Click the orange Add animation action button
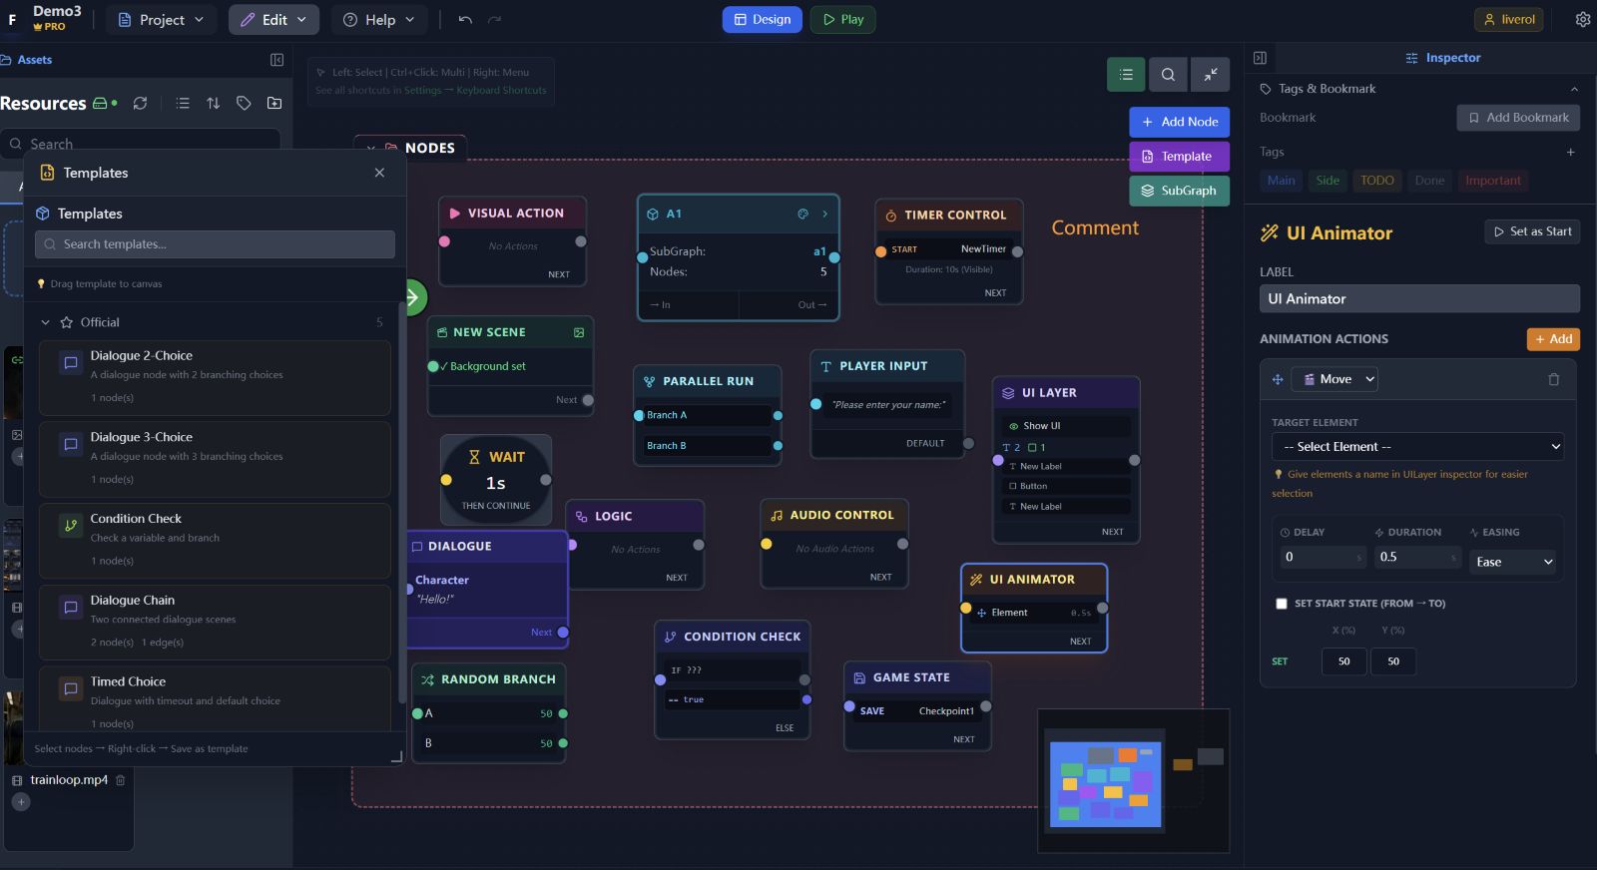1597x870 pixels. (1553, 339)
